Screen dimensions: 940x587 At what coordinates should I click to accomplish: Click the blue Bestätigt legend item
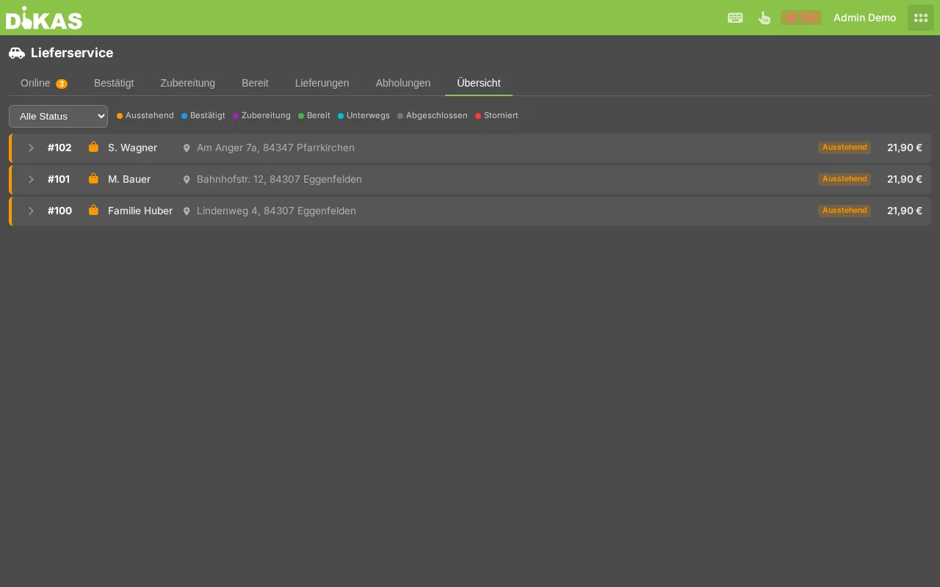203,116
